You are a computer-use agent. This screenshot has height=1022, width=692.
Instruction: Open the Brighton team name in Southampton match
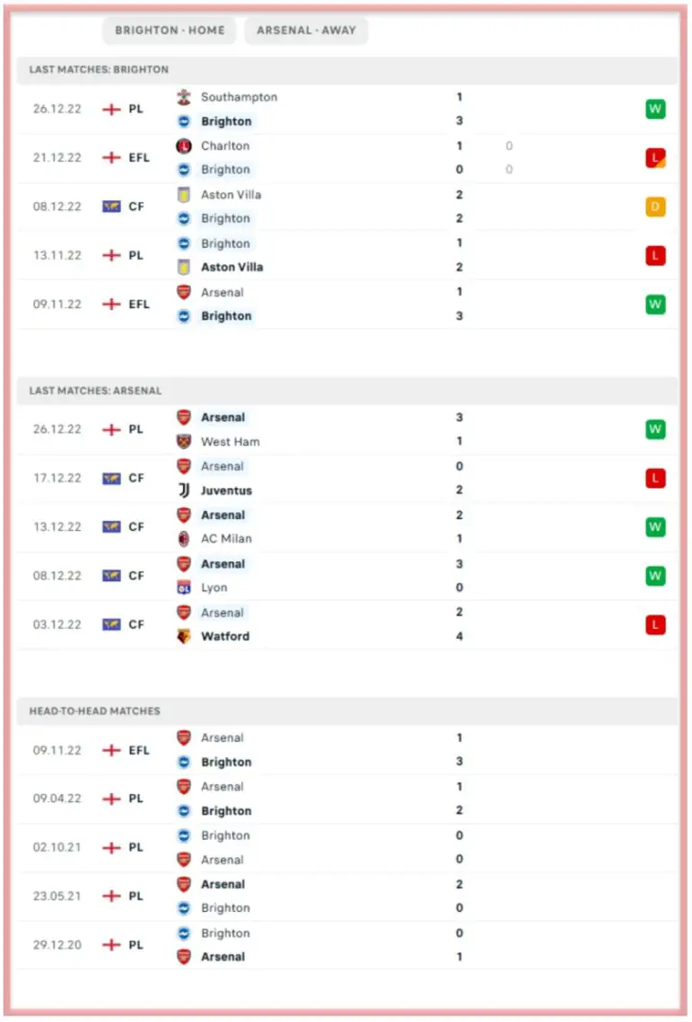click(x=226, y=122)
